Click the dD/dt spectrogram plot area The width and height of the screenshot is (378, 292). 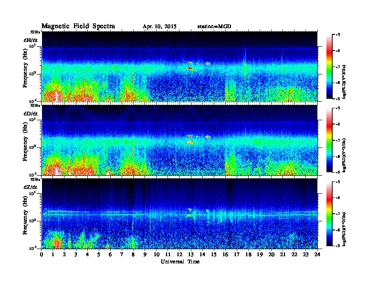pyautogui.click(x=179, y=140)
